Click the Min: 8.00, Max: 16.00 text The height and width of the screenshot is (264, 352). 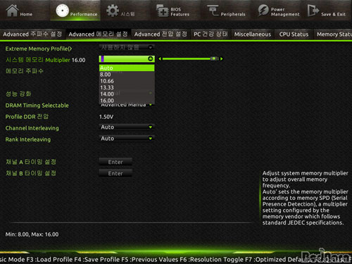[x=32, y=234]
